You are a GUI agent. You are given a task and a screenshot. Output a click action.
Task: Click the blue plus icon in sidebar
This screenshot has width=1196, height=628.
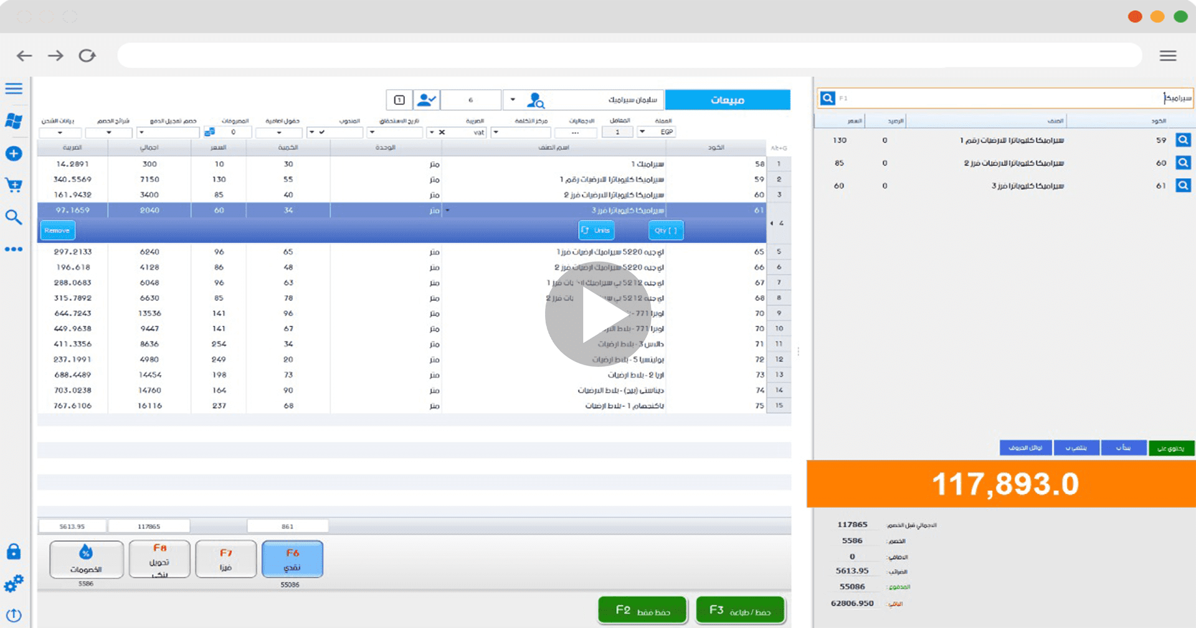[x=14, y=154]
